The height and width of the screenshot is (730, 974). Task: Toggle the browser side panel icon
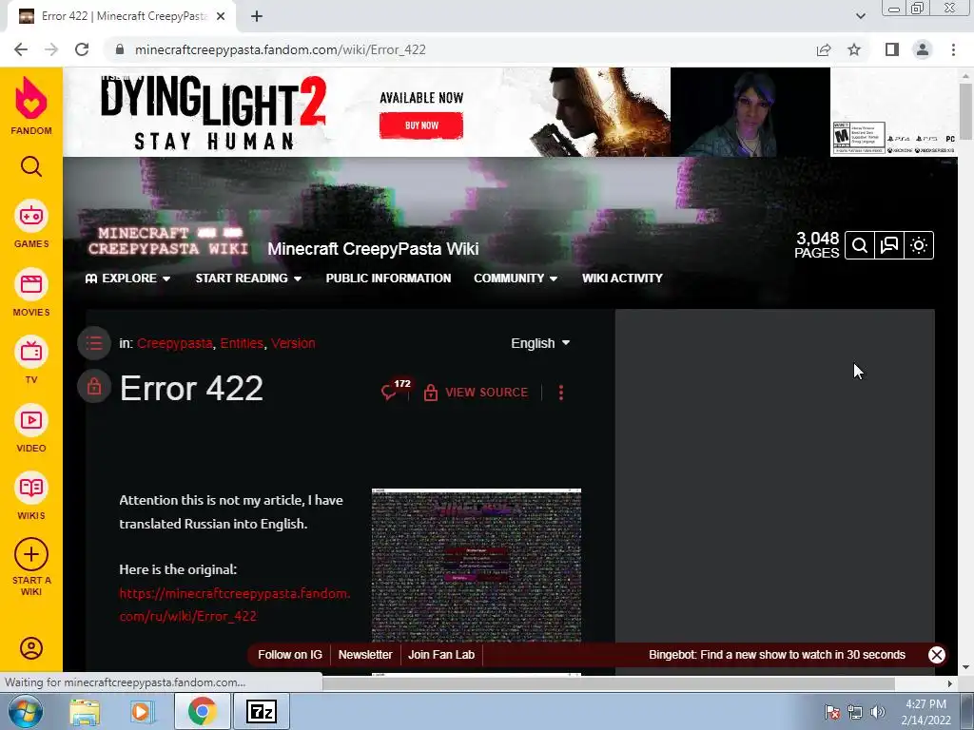point(892,49)
